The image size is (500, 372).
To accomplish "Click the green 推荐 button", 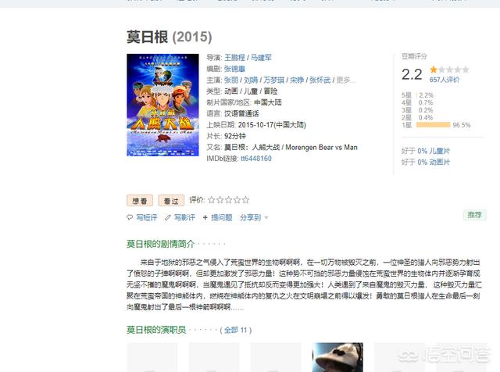I will 474,215.
